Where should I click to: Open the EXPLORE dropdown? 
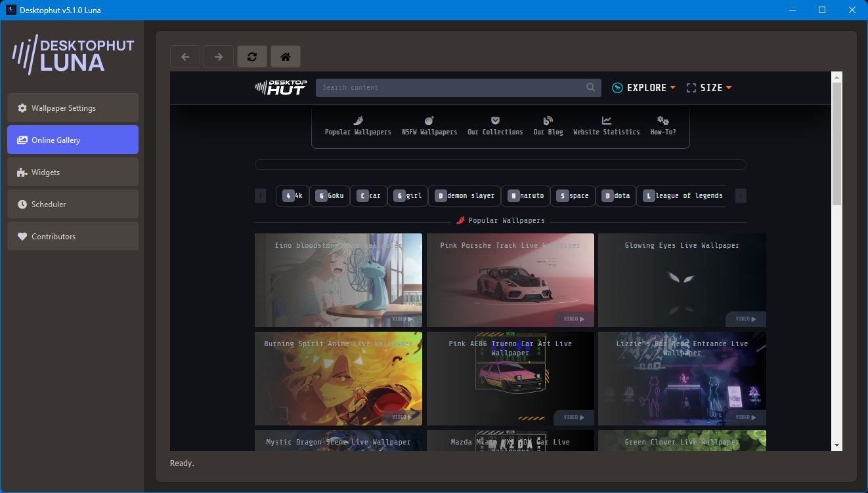pyautogui.click(x=644, y=87)
